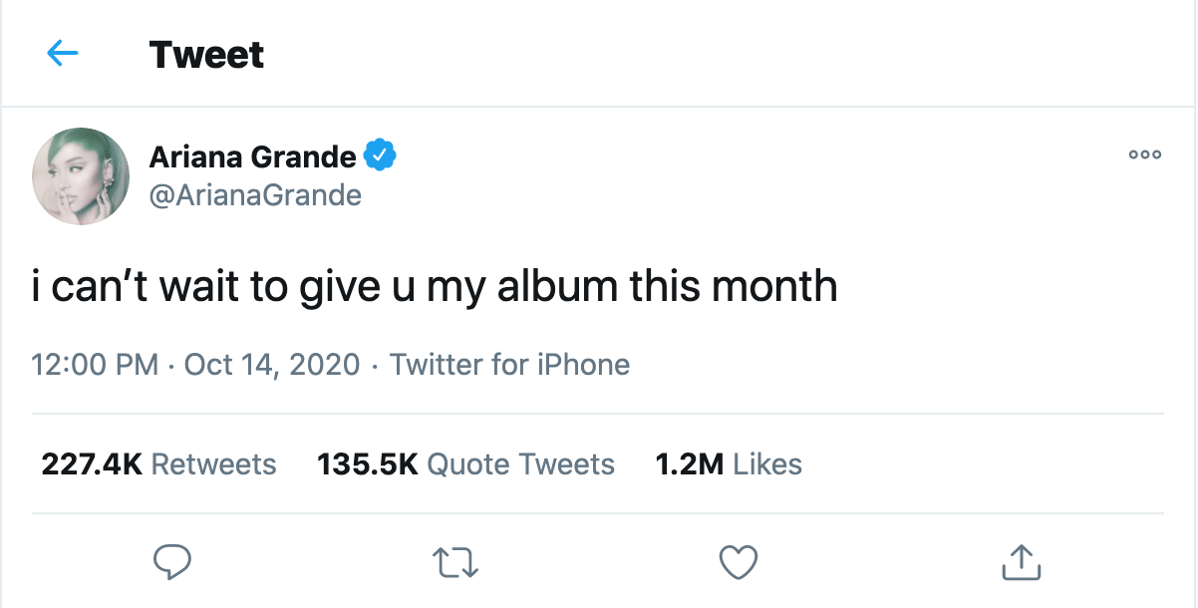Click the tweet text about the album

435,287
